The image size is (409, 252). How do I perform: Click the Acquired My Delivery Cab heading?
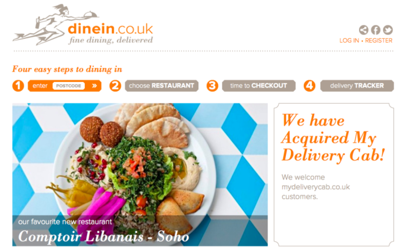[333, 138]
